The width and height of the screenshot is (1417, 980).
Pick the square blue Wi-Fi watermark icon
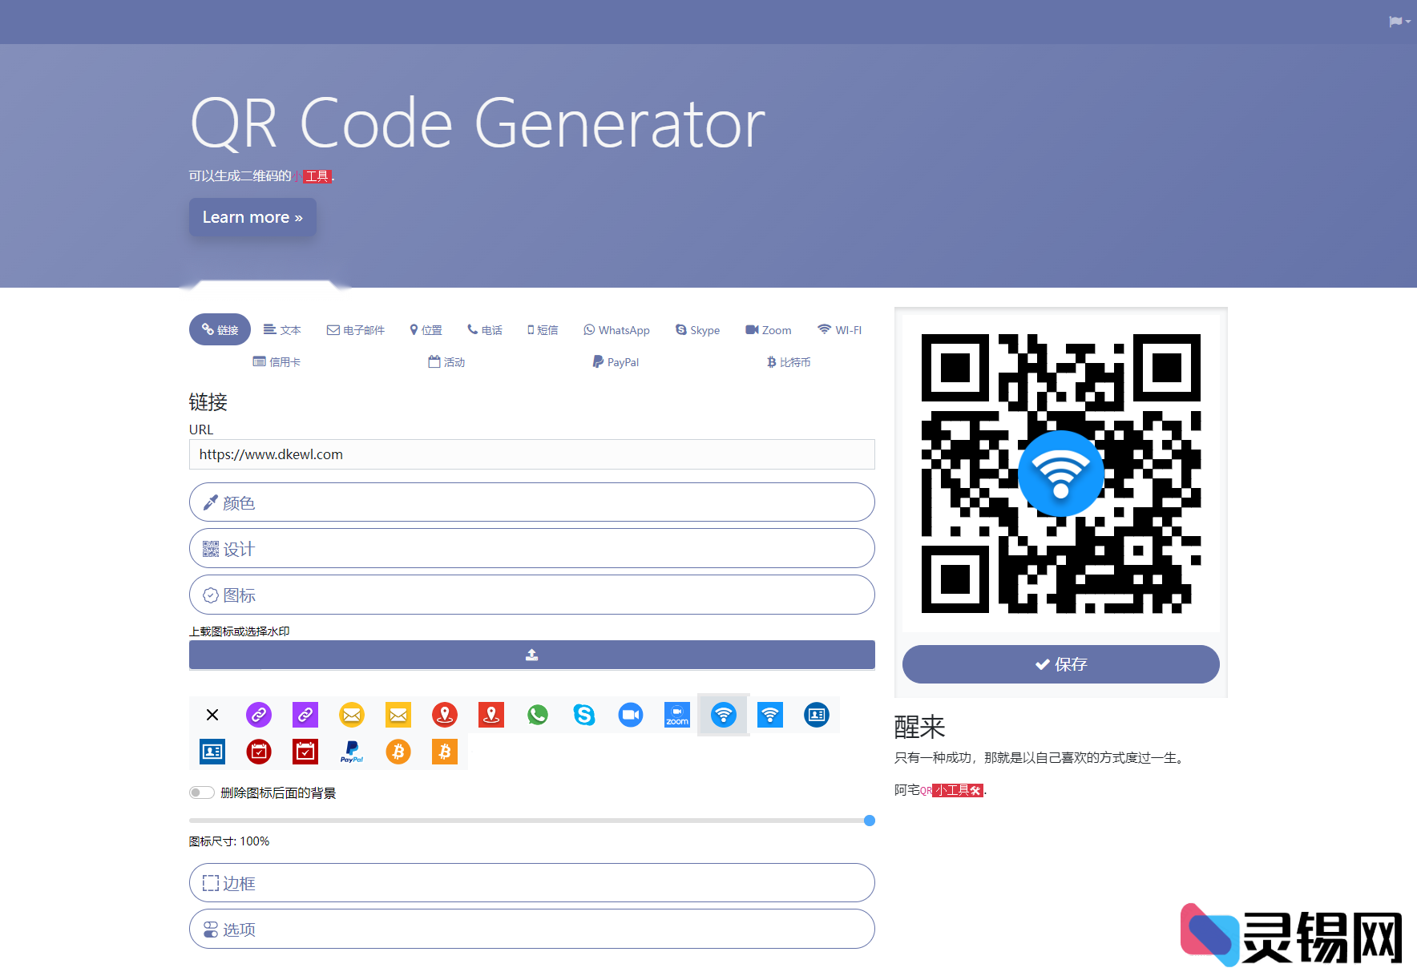[x=770, y=715]
